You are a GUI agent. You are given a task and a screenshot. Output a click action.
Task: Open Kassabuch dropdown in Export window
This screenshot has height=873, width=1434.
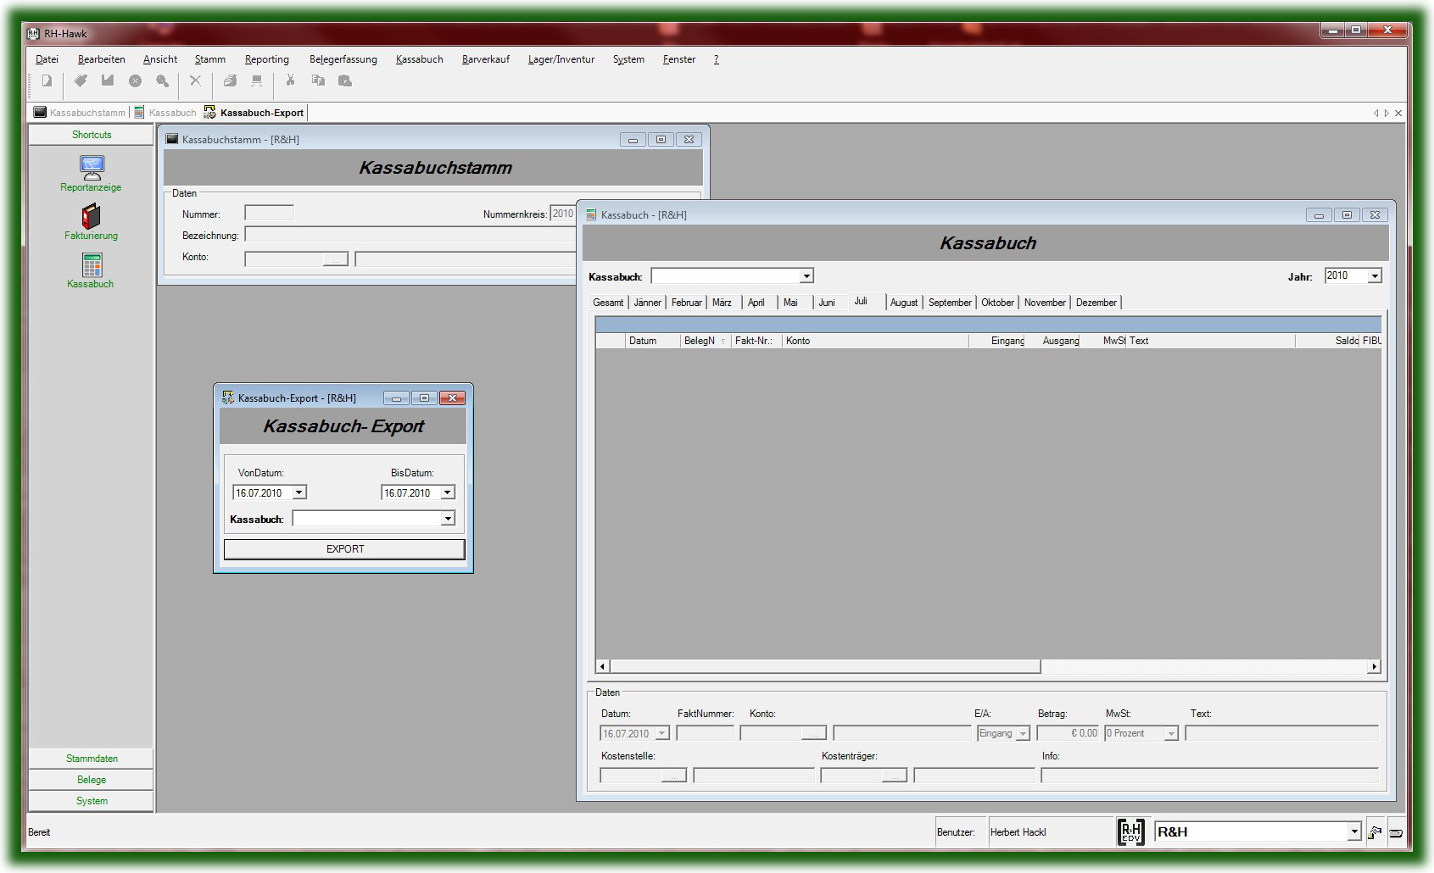point(448,519)
